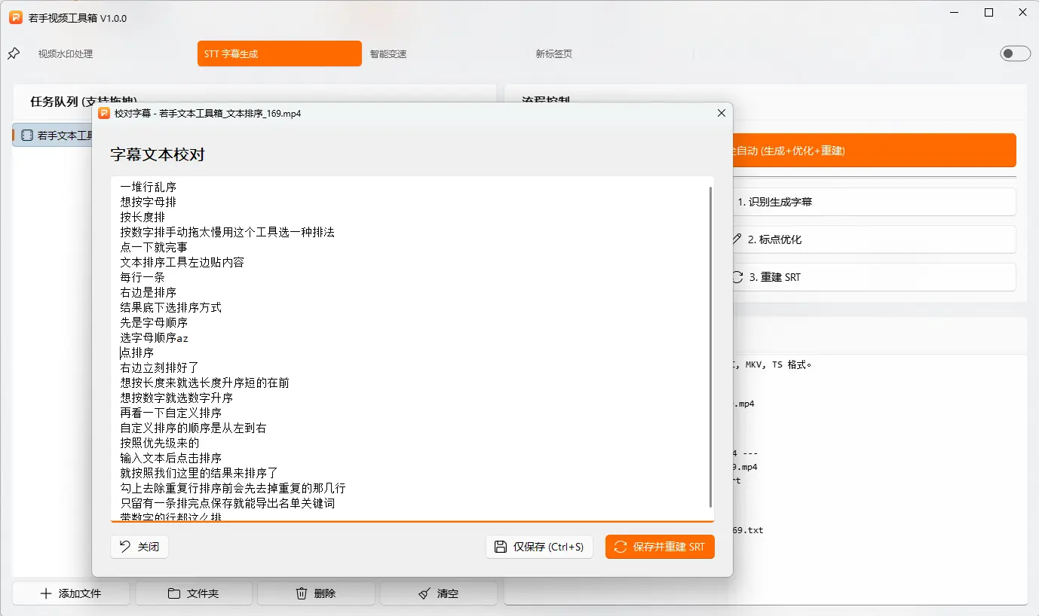Open the 智能变速 tab
The width and height of the screenshot is (1039, 616).
(388, 53)
